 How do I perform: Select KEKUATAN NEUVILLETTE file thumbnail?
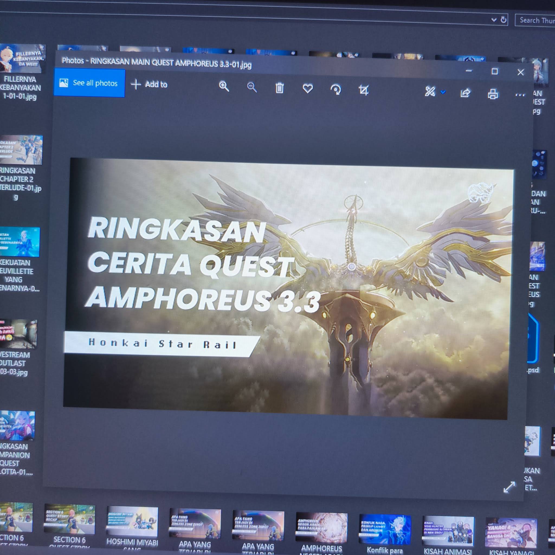tap(19, 242)
